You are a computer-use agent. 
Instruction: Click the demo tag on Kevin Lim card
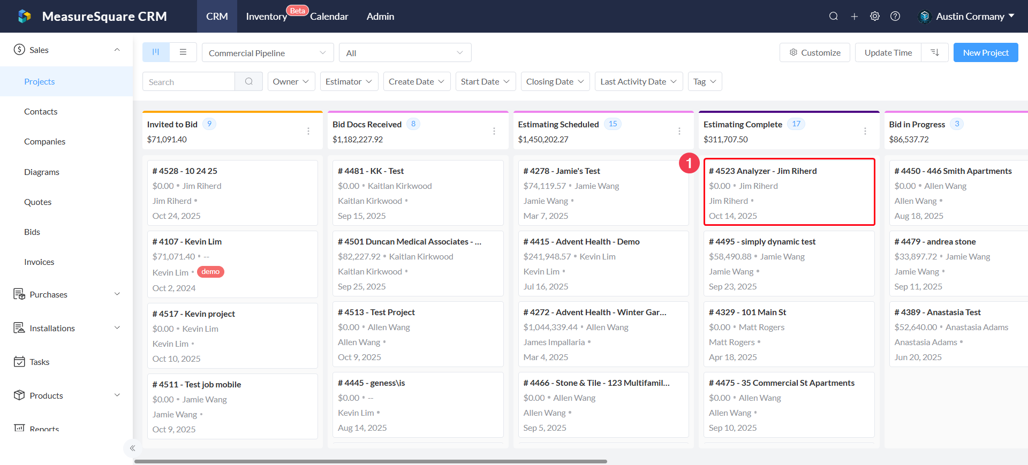210,272
